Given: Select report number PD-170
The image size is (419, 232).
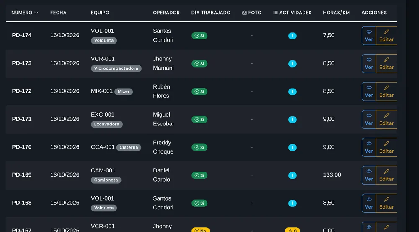Looking at the screenshot, I should tap(22, 147).
